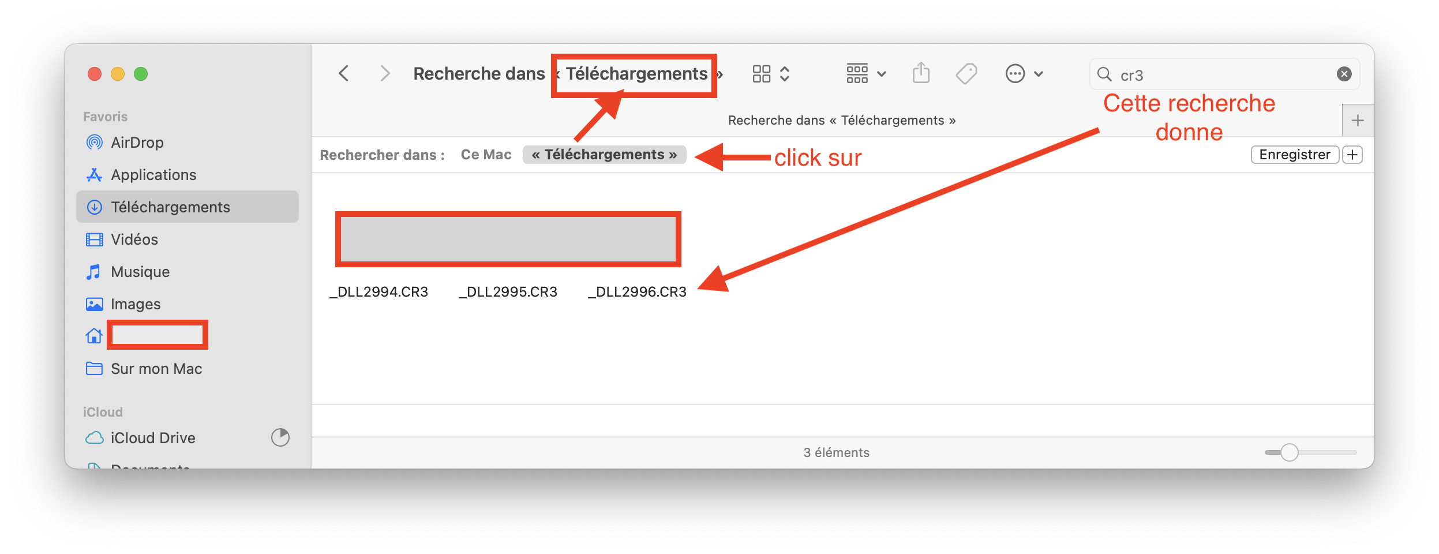
Task: Expand the group-by options dropdown
Action: tap(866, 74)
